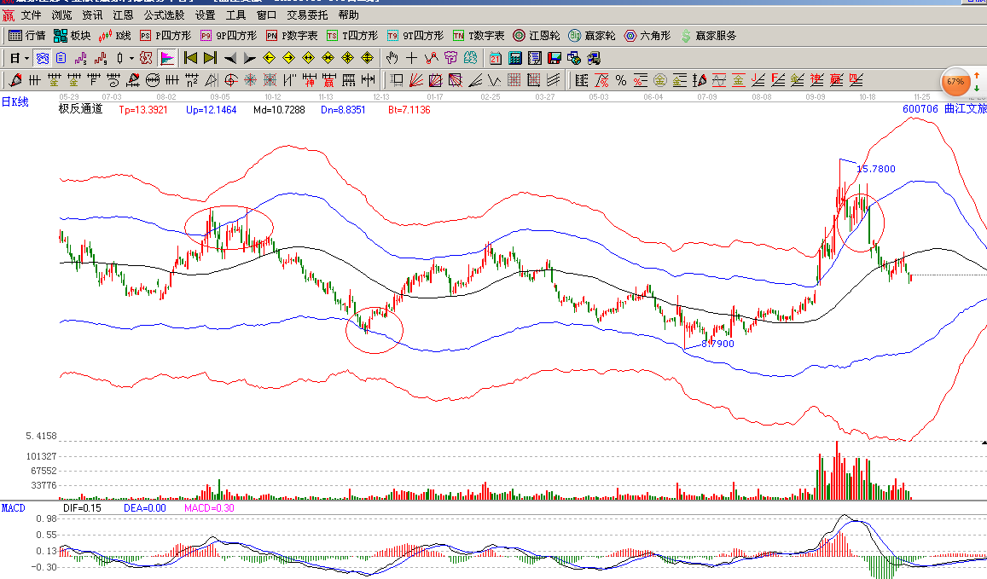
Task: Jump to last bar with skip-forward icon
Action: tap(210, 58)
